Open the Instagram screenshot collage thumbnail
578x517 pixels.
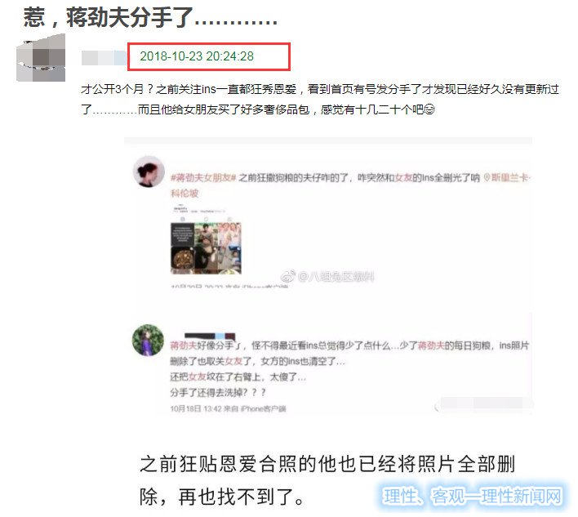coord(206,248)
